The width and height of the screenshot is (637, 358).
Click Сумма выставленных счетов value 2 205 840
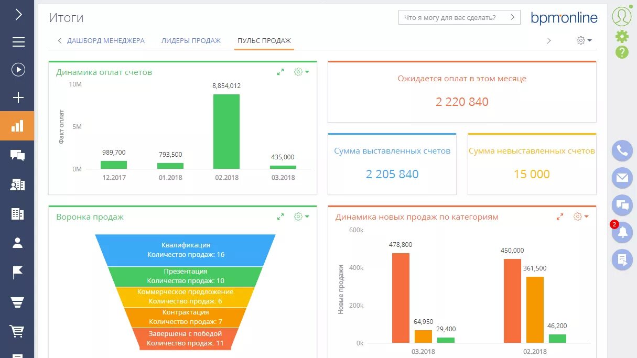point(392,174)
